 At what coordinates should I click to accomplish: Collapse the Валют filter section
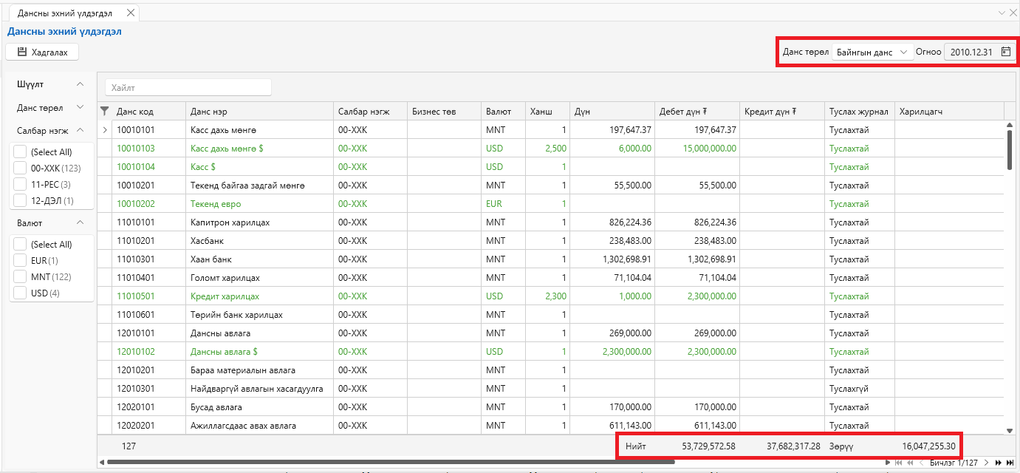(81, 222)
